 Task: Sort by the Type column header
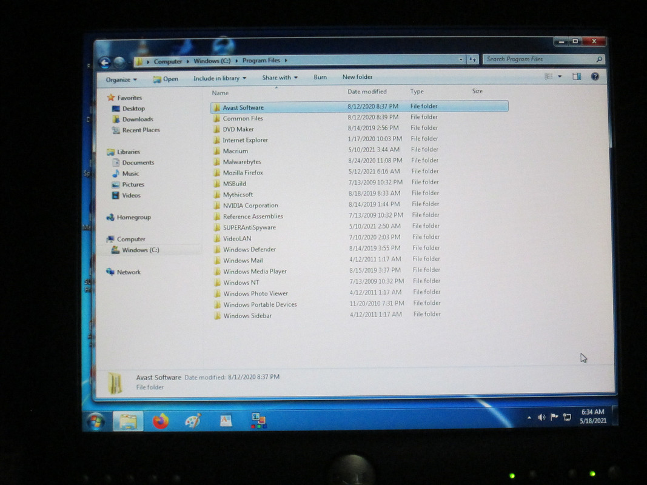pos(417,91)
